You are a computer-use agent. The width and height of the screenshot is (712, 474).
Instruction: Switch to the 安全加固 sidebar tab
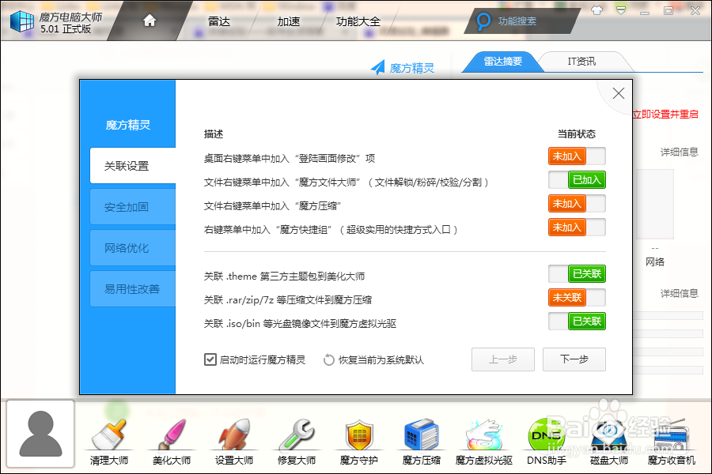coord(133,207)
